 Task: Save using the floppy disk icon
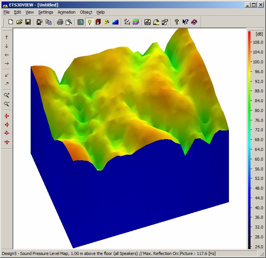pyautogui.click(x=28, y=22)
